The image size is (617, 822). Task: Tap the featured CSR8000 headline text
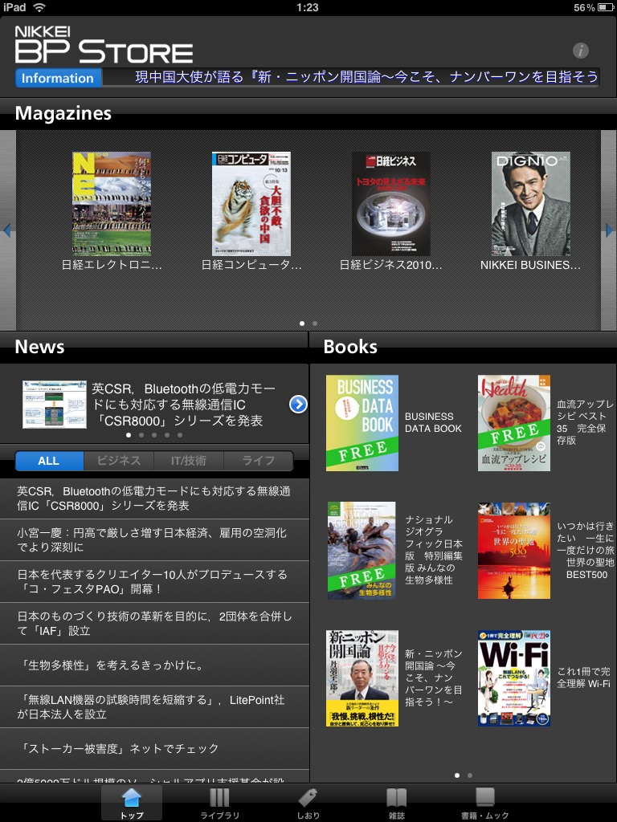[184, 405]
